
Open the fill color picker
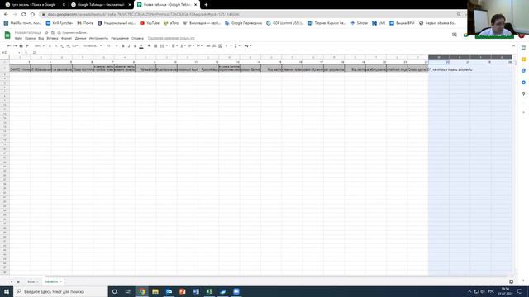click(149, 46)
